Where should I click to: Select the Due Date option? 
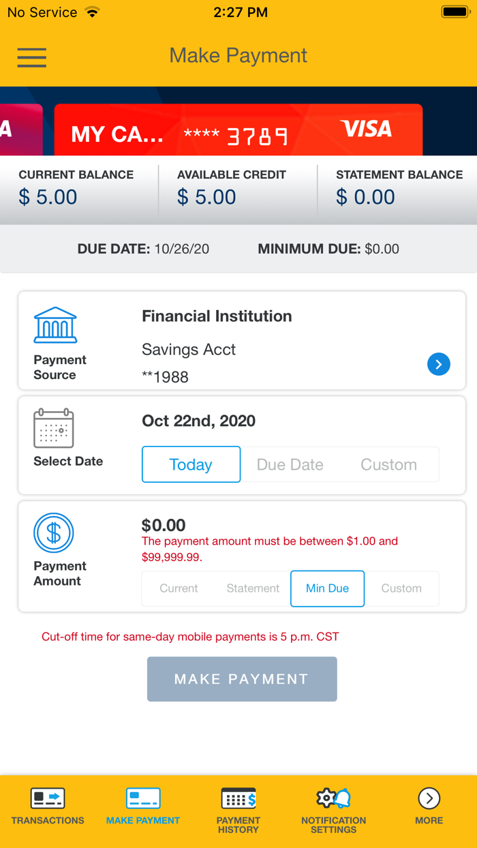point(290,464)
